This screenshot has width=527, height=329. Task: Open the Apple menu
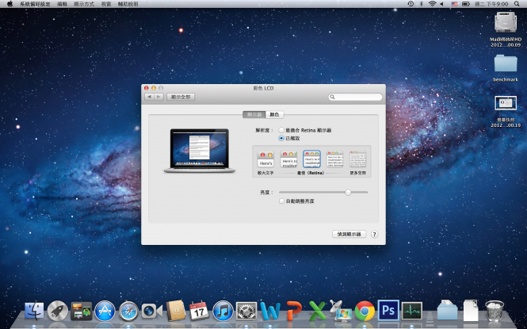(10, 4)
